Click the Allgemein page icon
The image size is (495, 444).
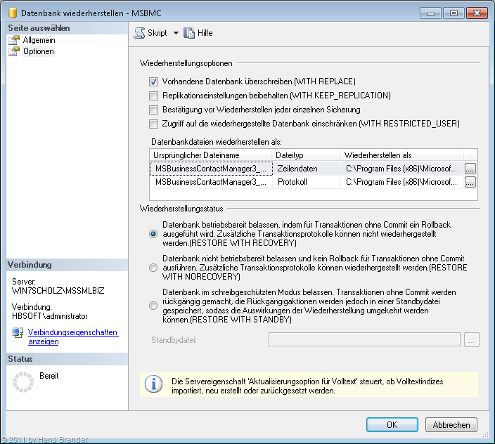pos(14,40)
